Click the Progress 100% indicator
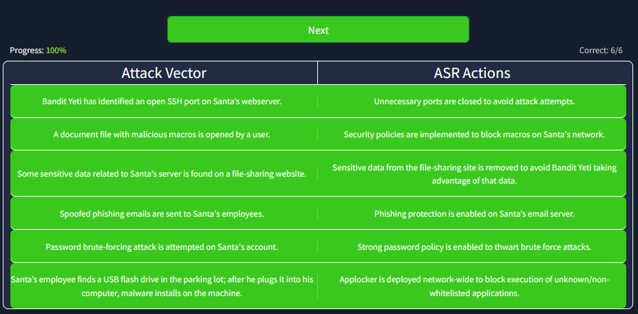The width and height of the screenshot is (638, 314). (38, 50)
